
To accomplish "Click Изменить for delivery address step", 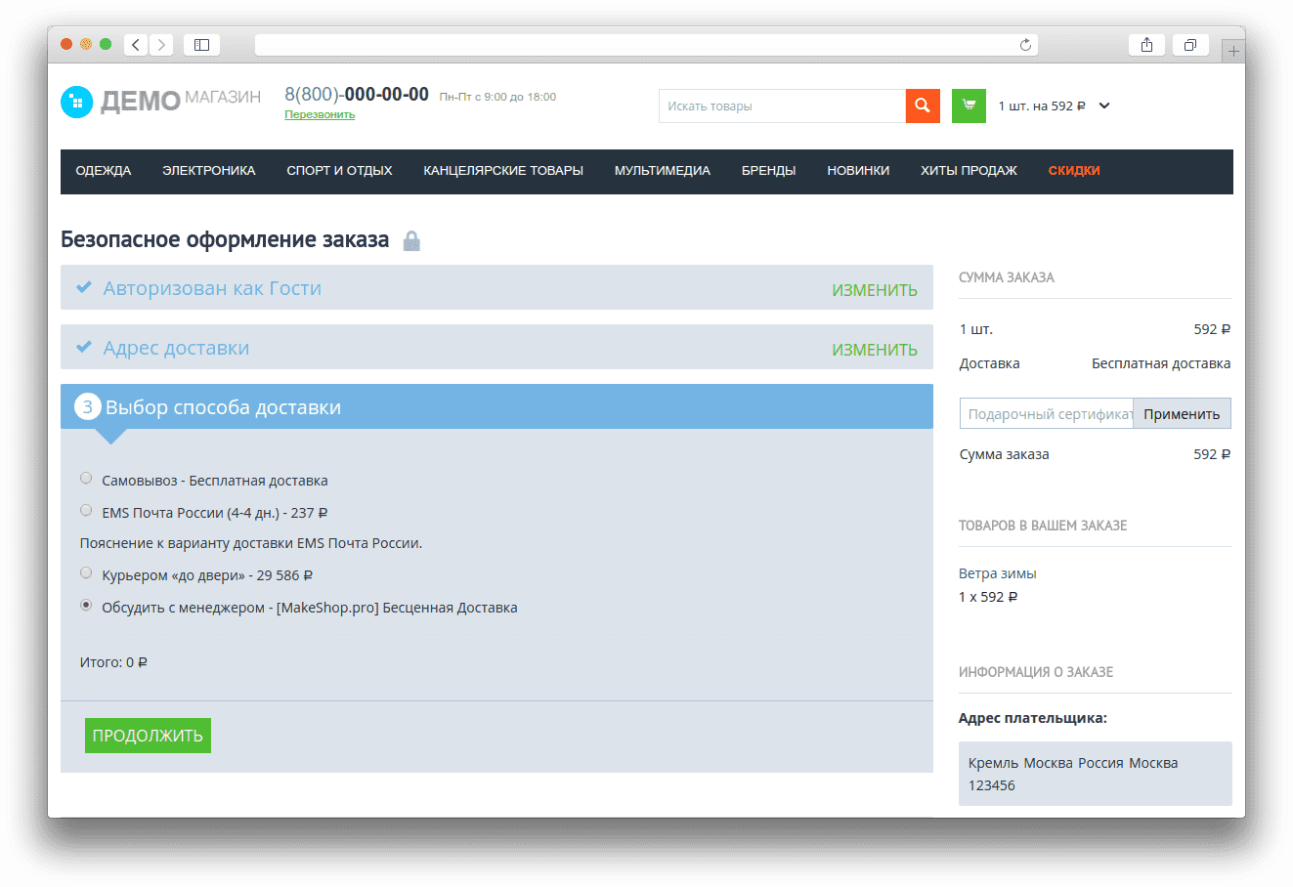I will tap(875, 350).
